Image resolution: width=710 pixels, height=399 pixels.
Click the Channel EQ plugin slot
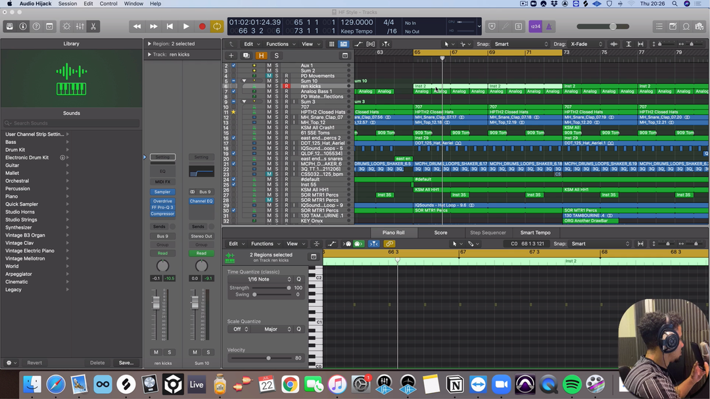(x=201, y=201)
